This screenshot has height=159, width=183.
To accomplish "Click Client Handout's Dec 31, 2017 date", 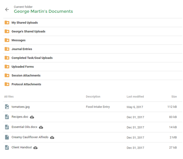I will point(135,148).
